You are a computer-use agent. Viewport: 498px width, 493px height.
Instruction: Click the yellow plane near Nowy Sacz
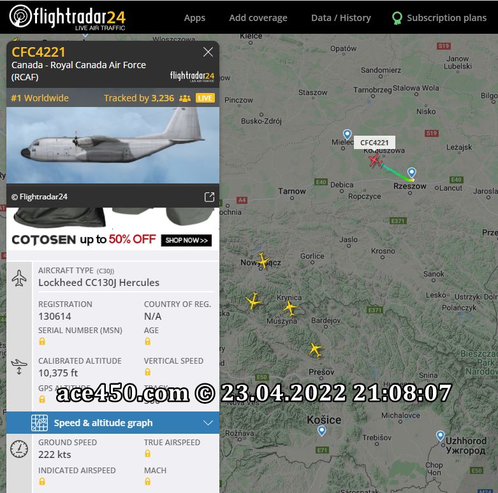[262, 259]
